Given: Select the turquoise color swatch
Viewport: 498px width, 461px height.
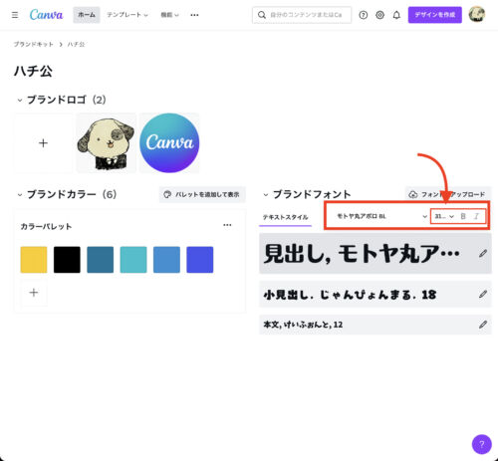Looking at the screenshot, I should 133,260.
